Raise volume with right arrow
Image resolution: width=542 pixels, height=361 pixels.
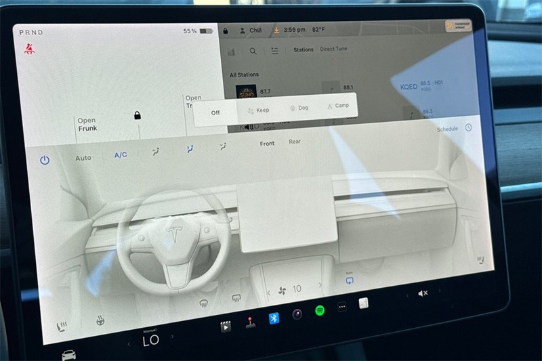(x=440, y=291)
